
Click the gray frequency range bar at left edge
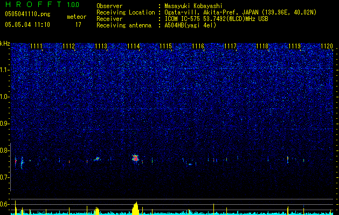(10, 167)
